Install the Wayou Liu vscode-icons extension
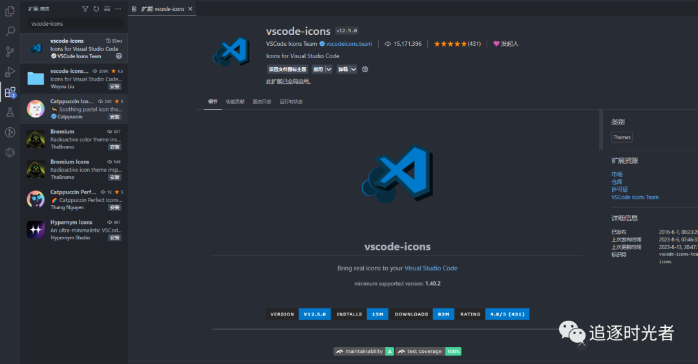The width and height of the screenshot is (698, 364). 115,86
